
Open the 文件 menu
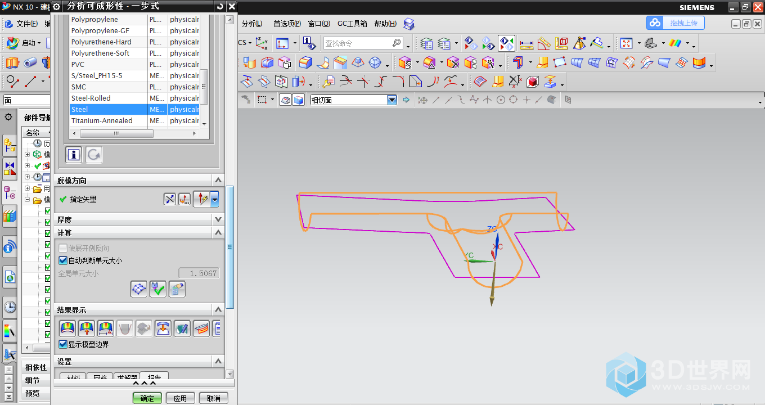(27, 24)
